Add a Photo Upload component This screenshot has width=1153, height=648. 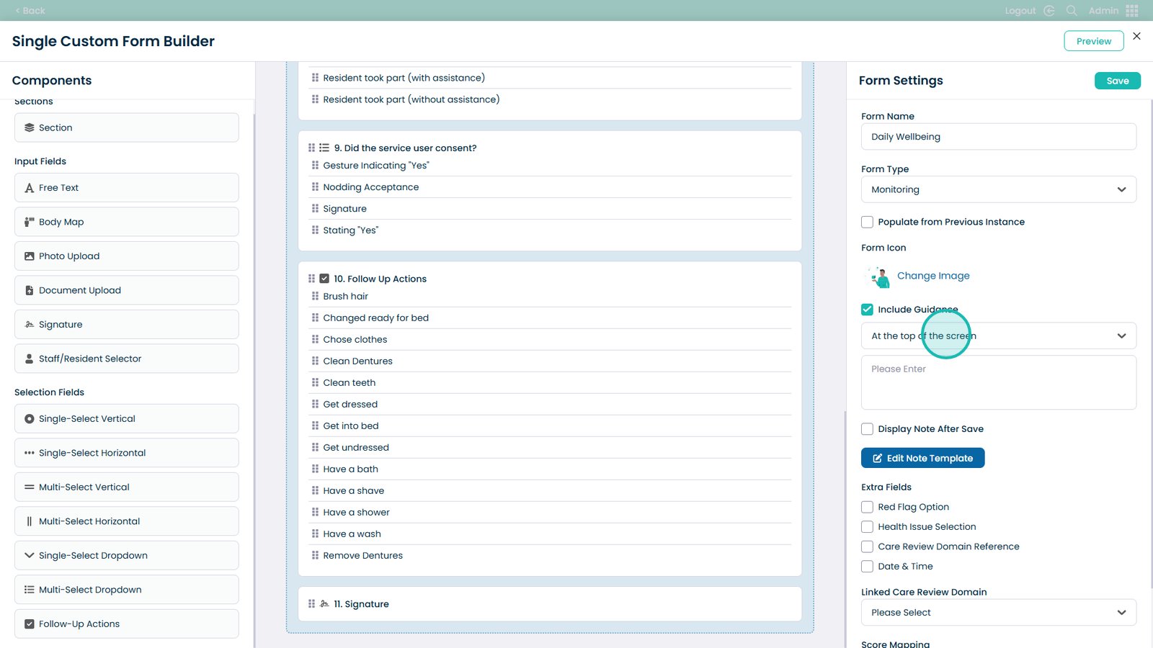pos(127,256)
